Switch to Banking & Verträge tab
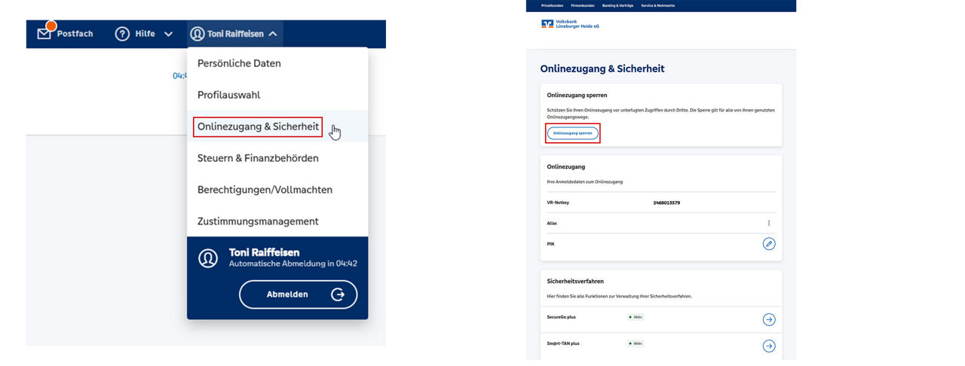This screenshot has width=965, height=366. click(x=617, y=5)
